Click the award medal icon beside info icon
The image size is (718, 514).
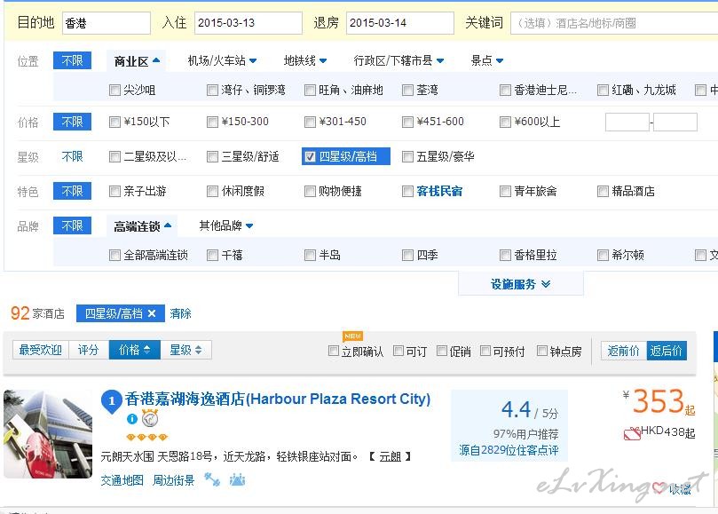[150, 418]
